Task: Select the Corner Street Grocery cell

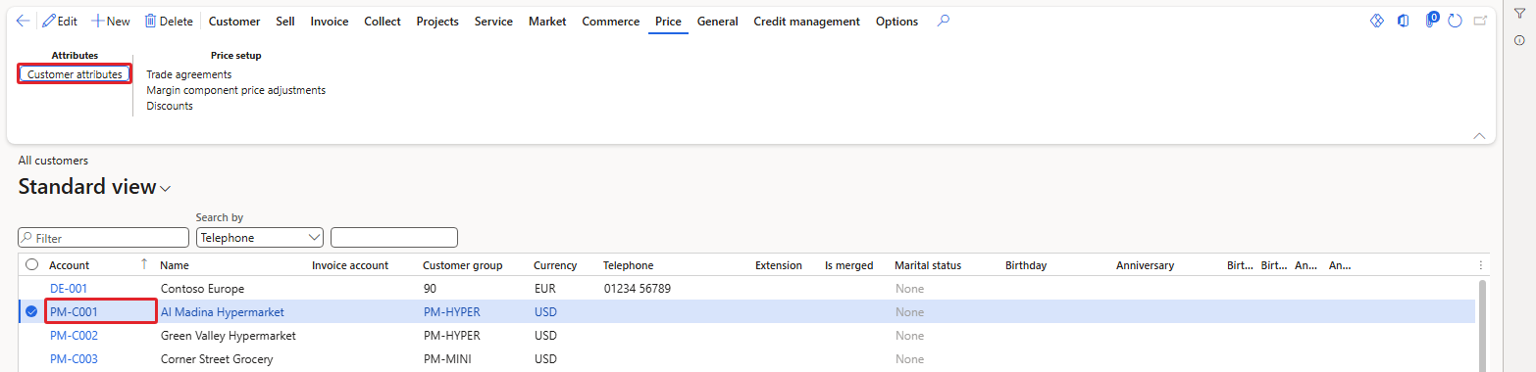Action: (x=217, y=358)
